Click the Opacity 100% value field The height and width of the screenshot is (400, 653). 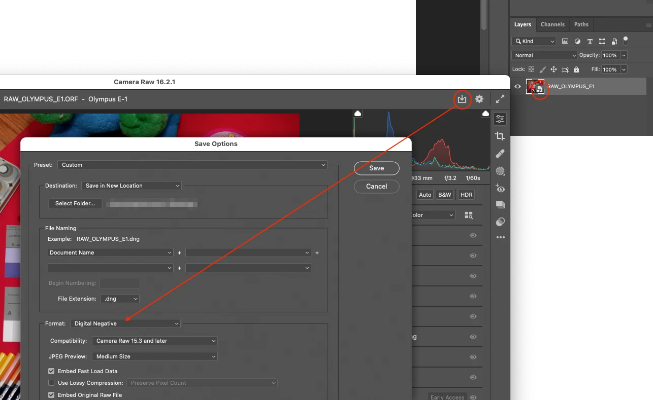[x=610, y=55]
